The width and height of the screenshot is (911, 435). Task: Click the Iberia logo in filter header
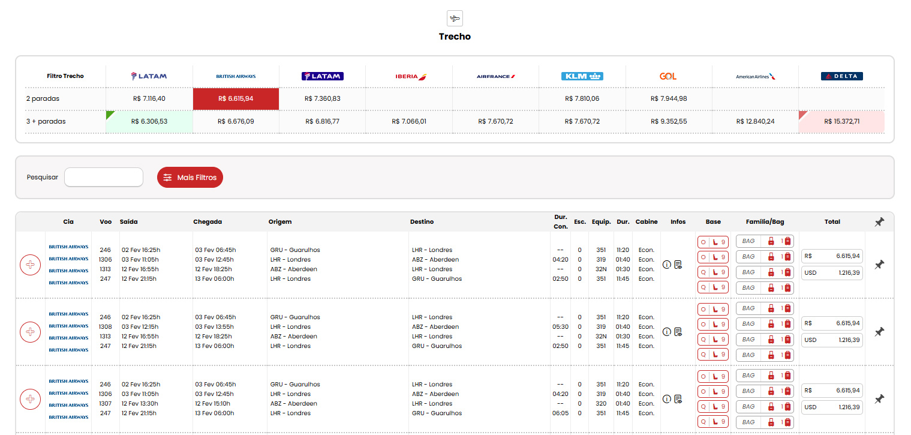coord(410,76)
